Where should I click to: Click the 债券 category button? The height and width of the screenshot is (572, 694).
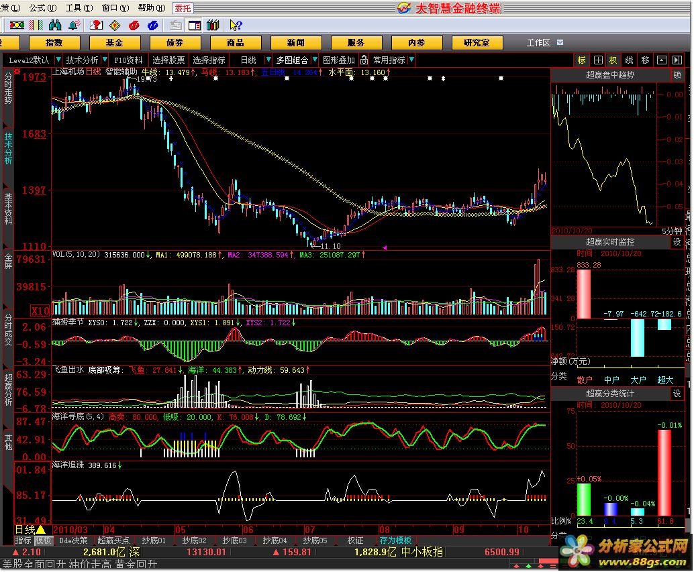(x=175, y=42)
